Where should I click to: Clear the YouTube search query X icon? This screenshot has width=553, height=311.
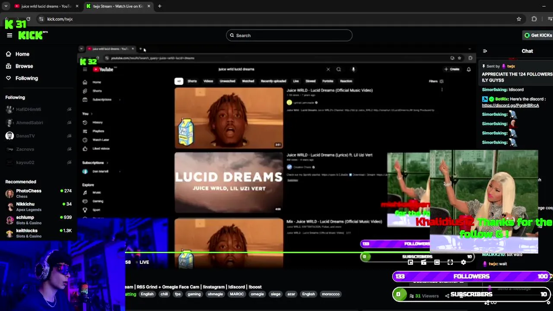[x=328, y=69]
